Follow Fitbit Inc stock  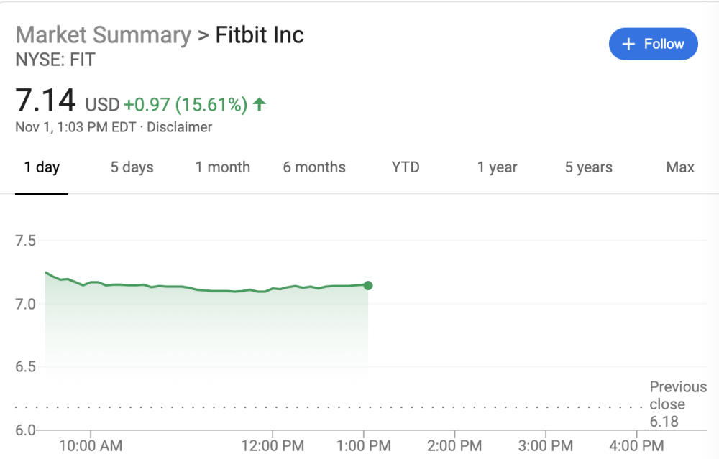(x=653, y=44)
